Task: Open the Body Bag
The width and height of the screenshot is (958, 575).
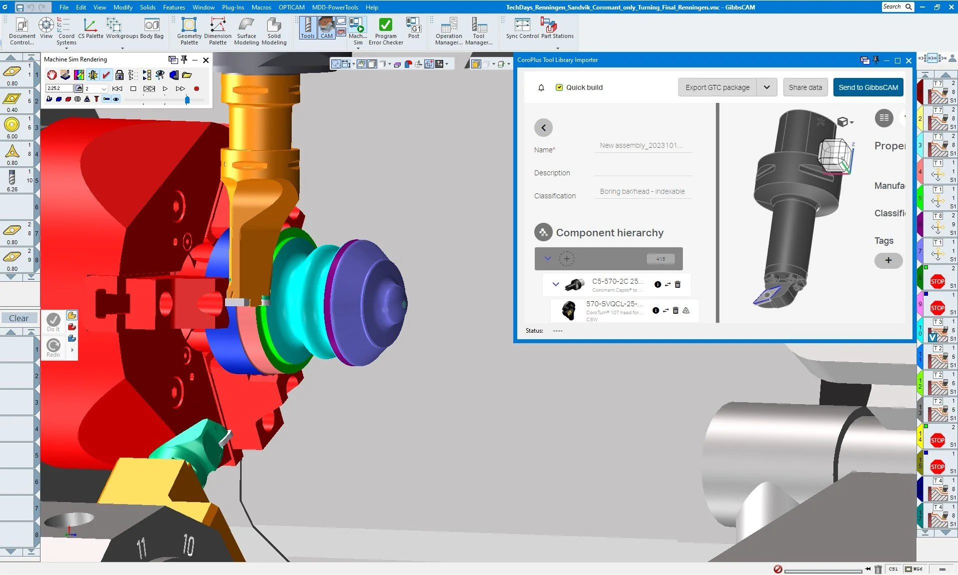Action: click(152, 29)
